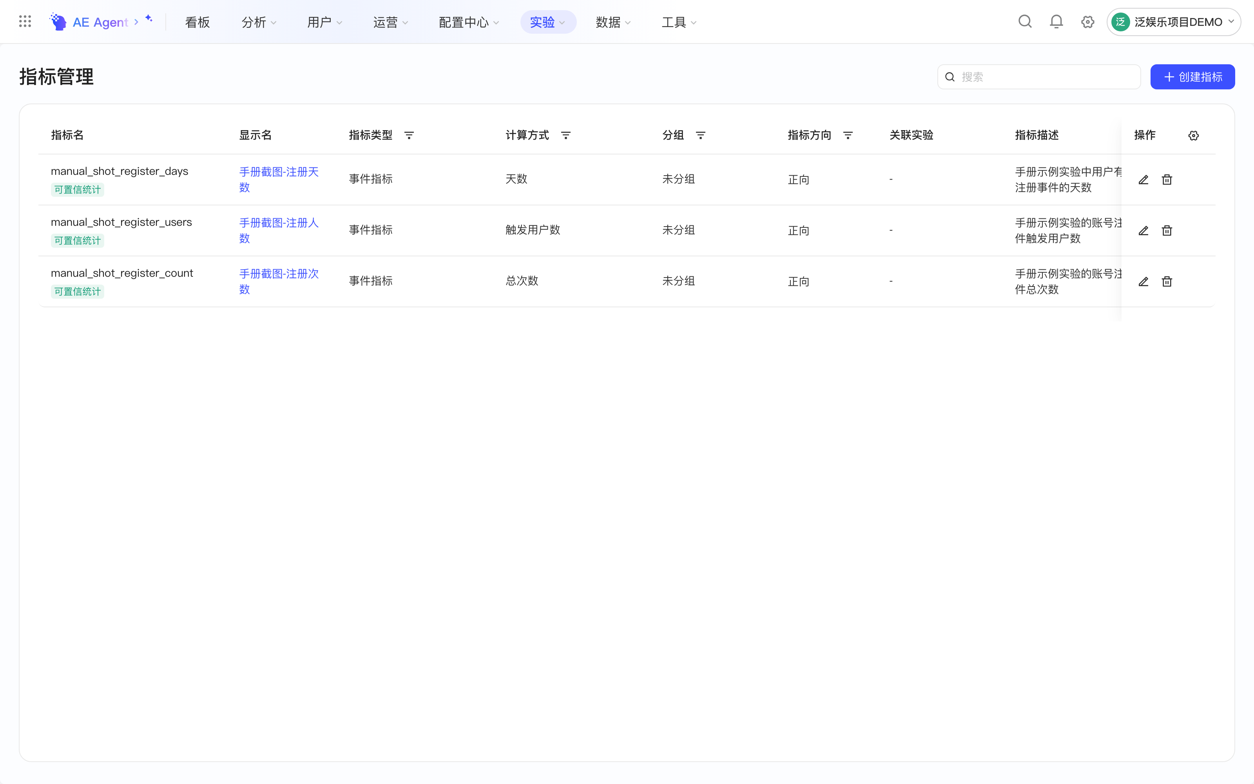Filter by 计算方式 column
The width and height of the screenshot is (1254, 784).
566,135
